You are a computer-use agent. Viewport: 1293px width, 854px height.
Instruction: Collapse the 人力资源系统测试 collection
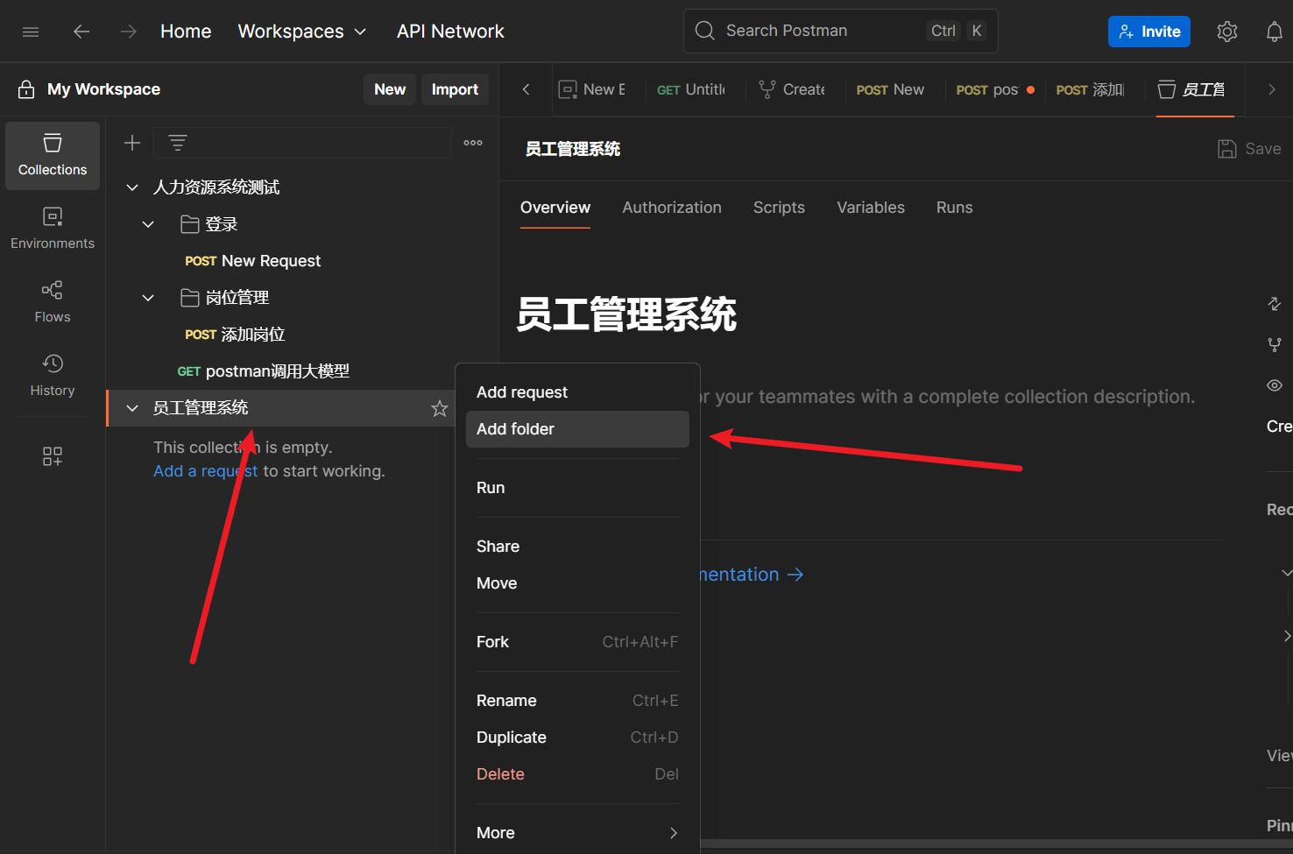[x=132, y=187]
